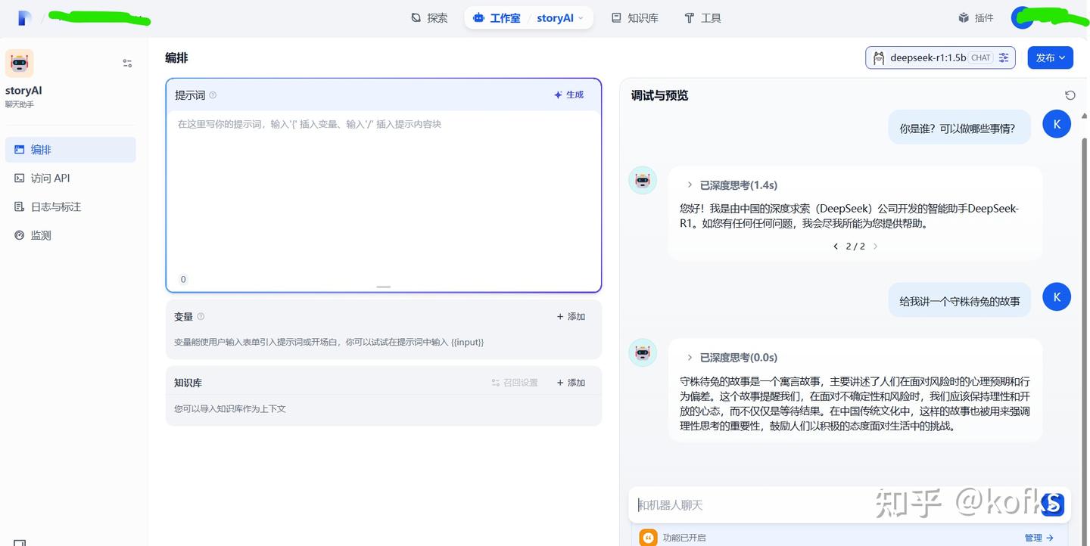
Task: Click the 插件 plugin box icon
Action: click(x=963, y=17)
